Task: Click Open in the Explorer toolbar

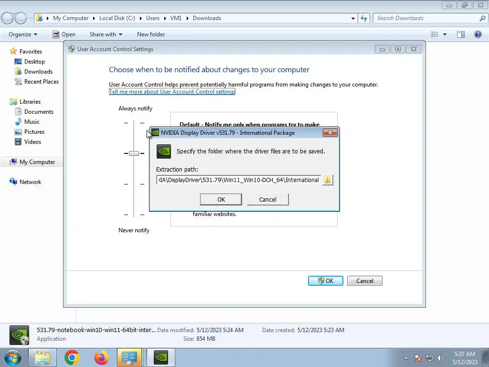Action: pyautogui.click(x=64, y=34)
